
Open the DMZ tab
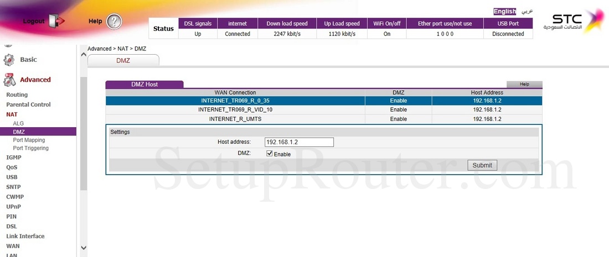123,60
